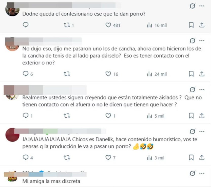View analytics showing 24 mil views
The width and height of the screenshot is (211, 187).
coord(157,74)
